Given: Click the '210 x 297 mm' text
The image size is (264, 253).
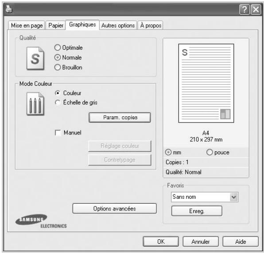Looking at the screenshot, I should coord(206,139).
